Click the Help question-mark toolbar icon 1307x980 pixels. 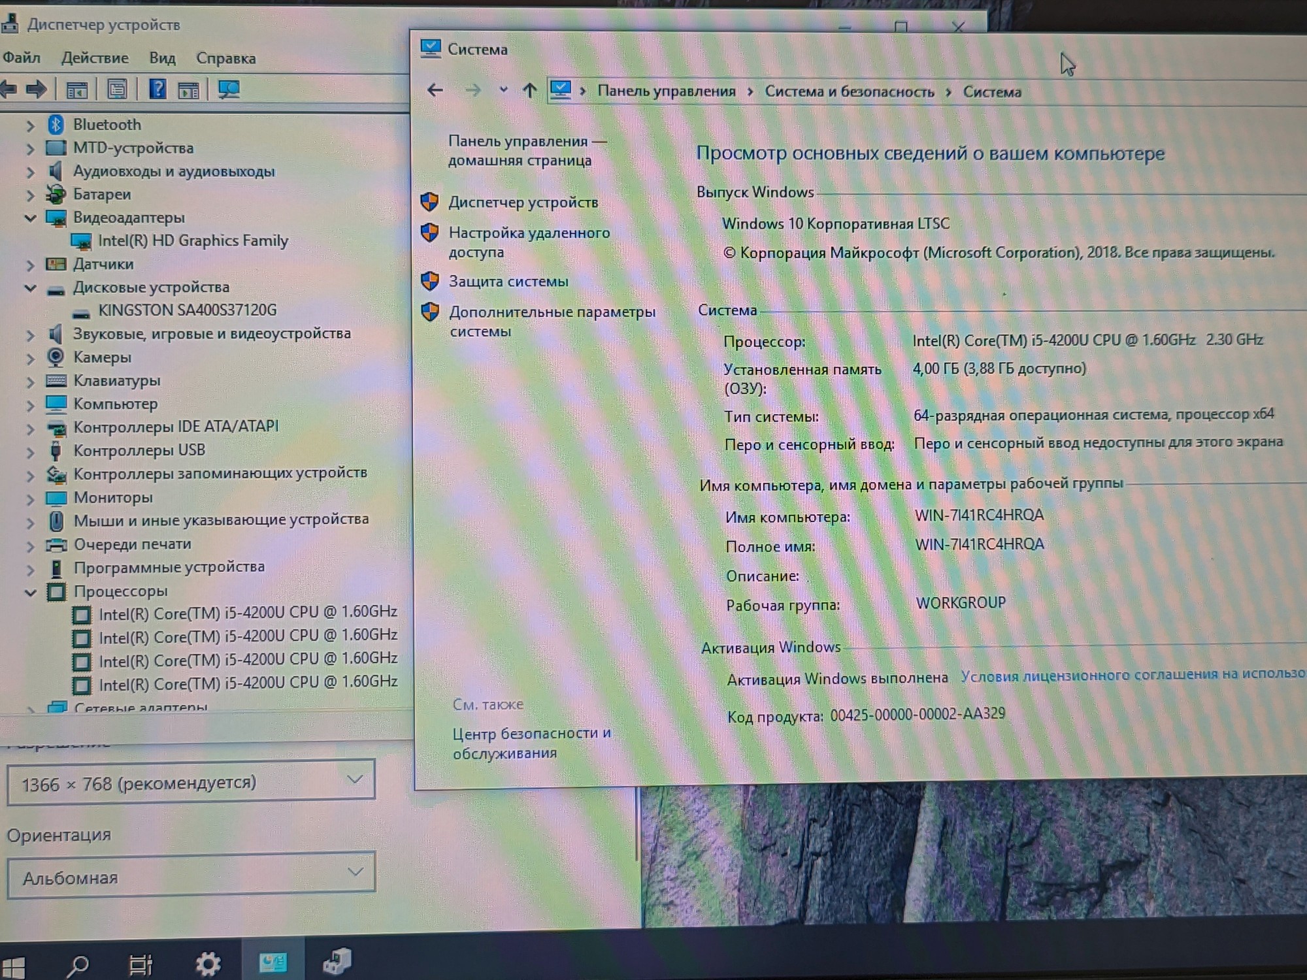(x=157, y=89)
